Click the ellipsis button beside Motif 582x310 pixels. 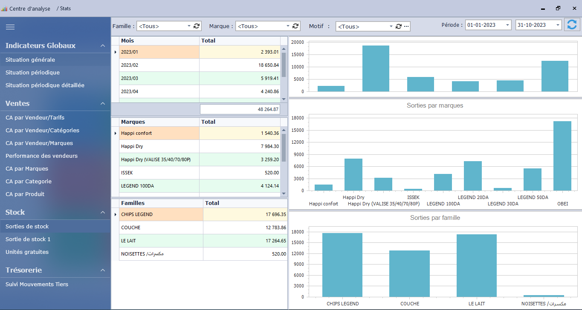406,26
